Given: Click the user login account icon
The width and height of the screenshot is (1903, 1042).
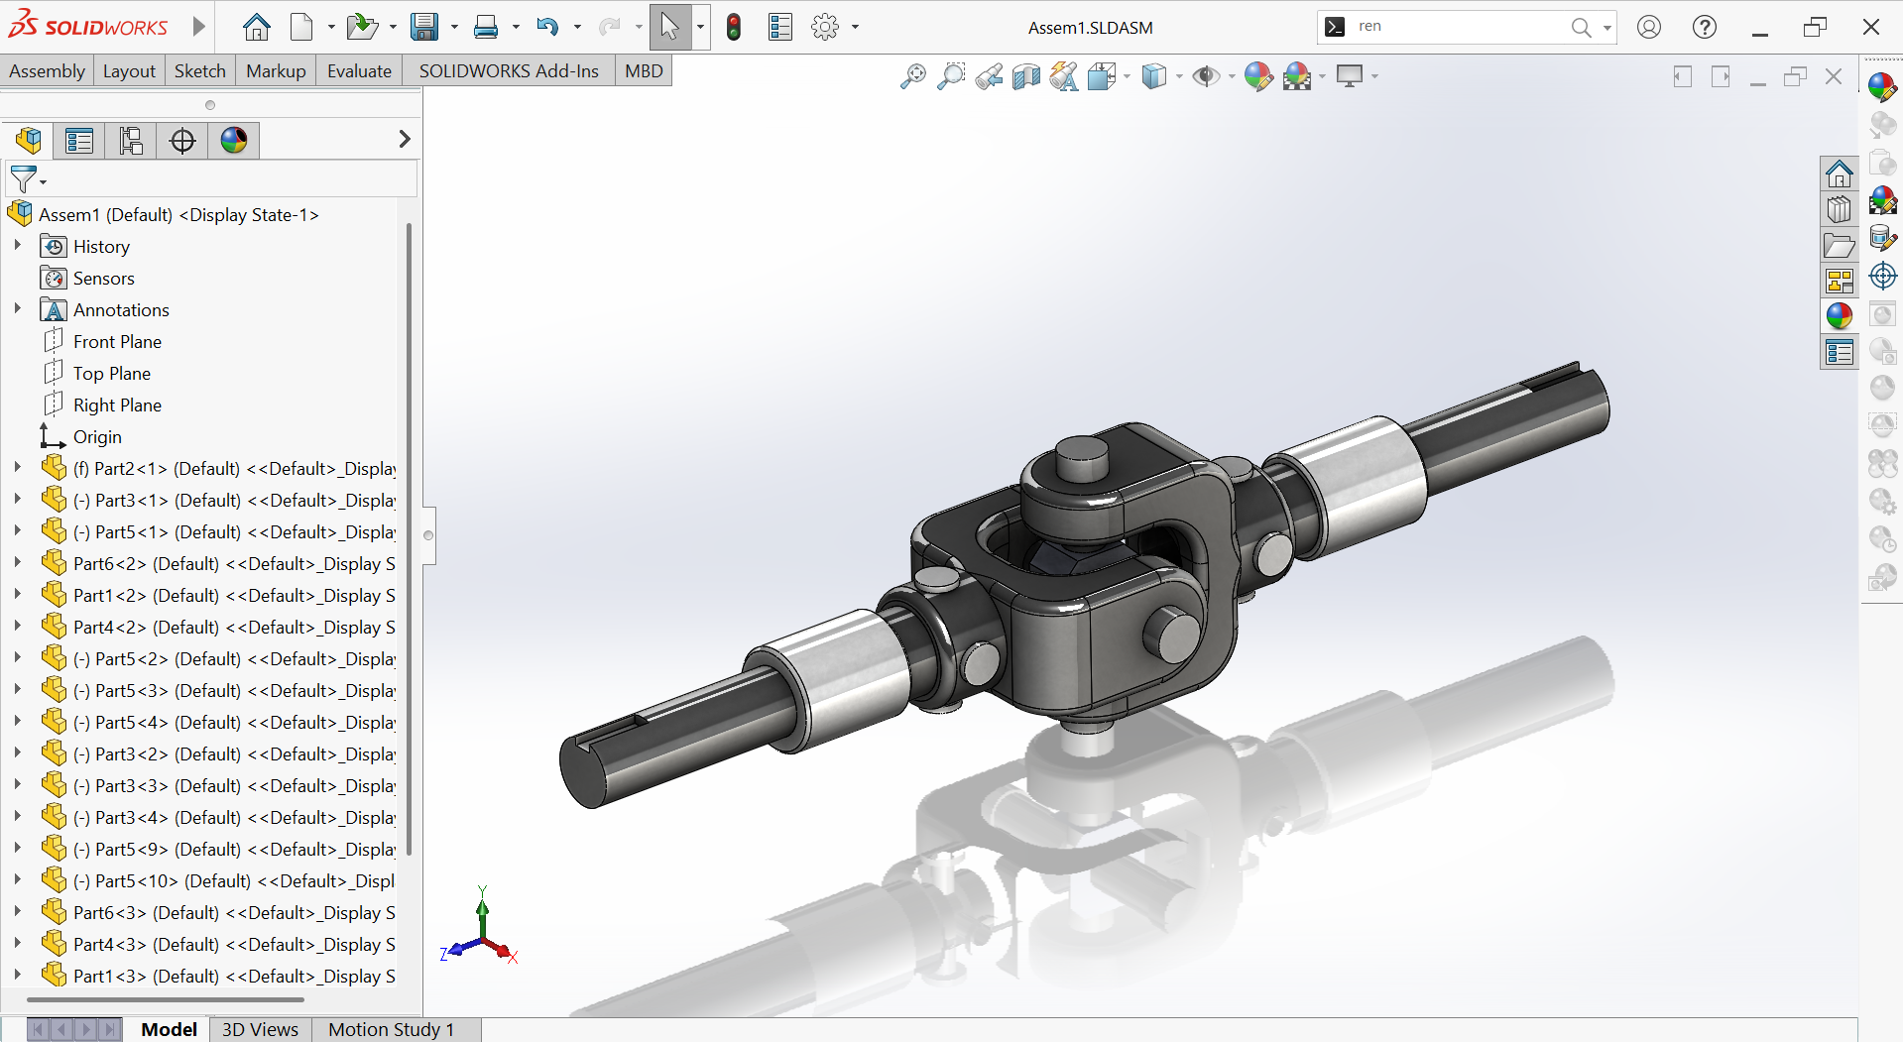Looking at the screenshot, I should [x=1649, y=27].
